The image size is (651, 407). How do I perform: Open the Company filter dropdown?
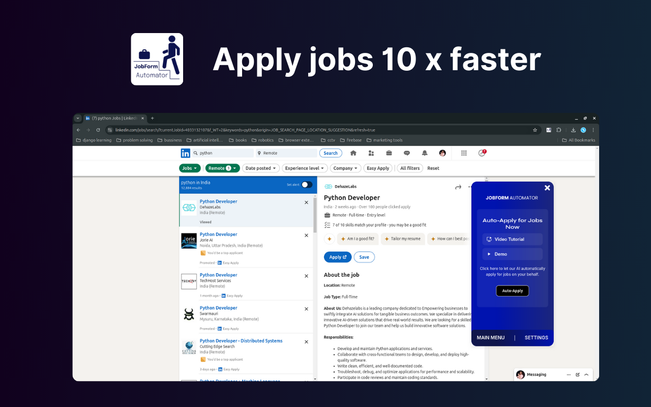pos(345,168)
